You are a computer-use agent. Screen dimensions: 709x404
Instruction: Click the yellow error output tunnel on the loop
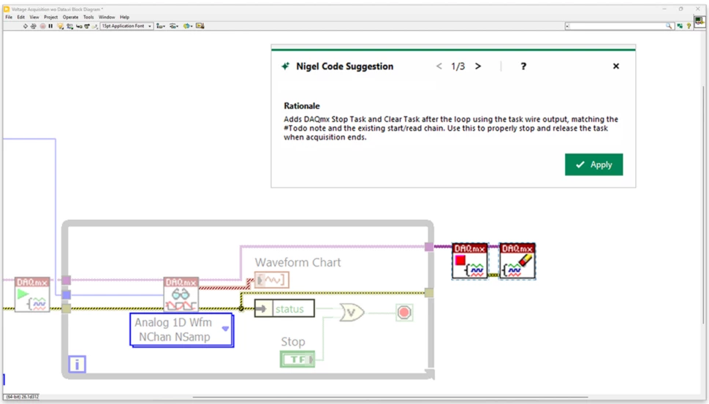[428, 293]
